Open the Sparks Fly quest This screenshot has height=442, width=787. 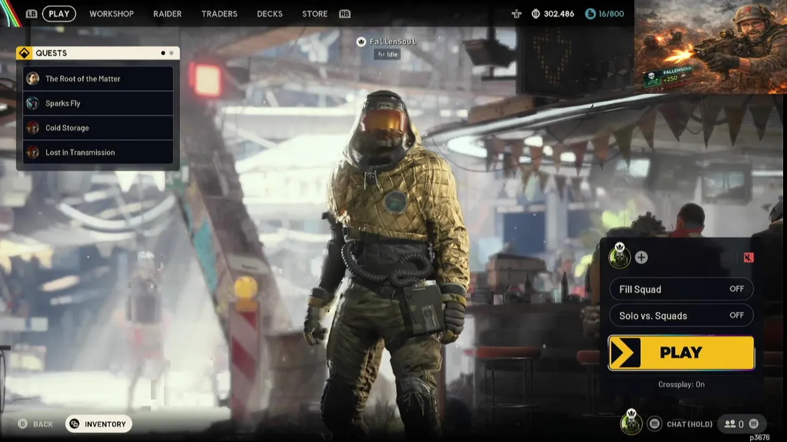(98, 103)
